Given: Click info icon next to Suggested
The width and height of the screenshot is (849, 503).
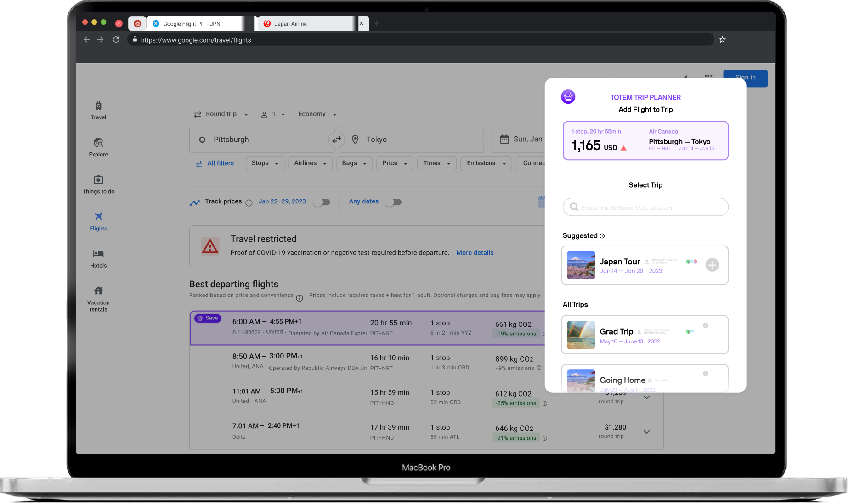Looking at the screenshot, I should pos(602,236).
